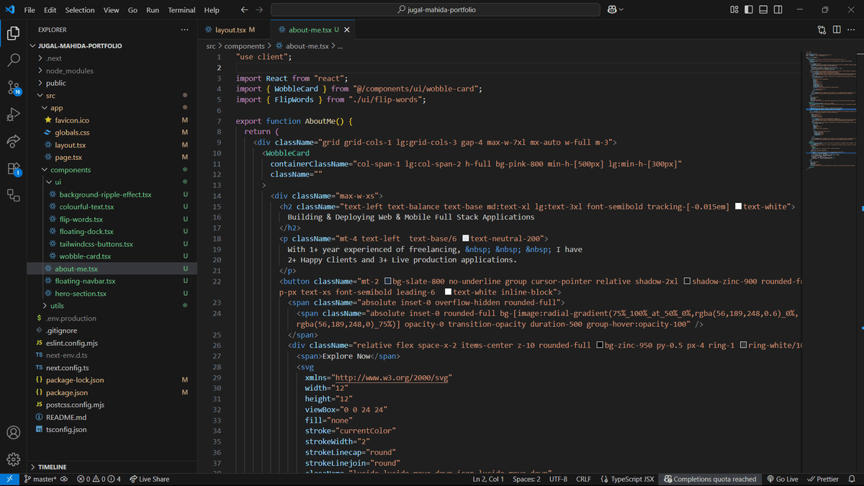The image size is (864, 486).
Task: Open the Manage gear icon
Action: [13, 459]
